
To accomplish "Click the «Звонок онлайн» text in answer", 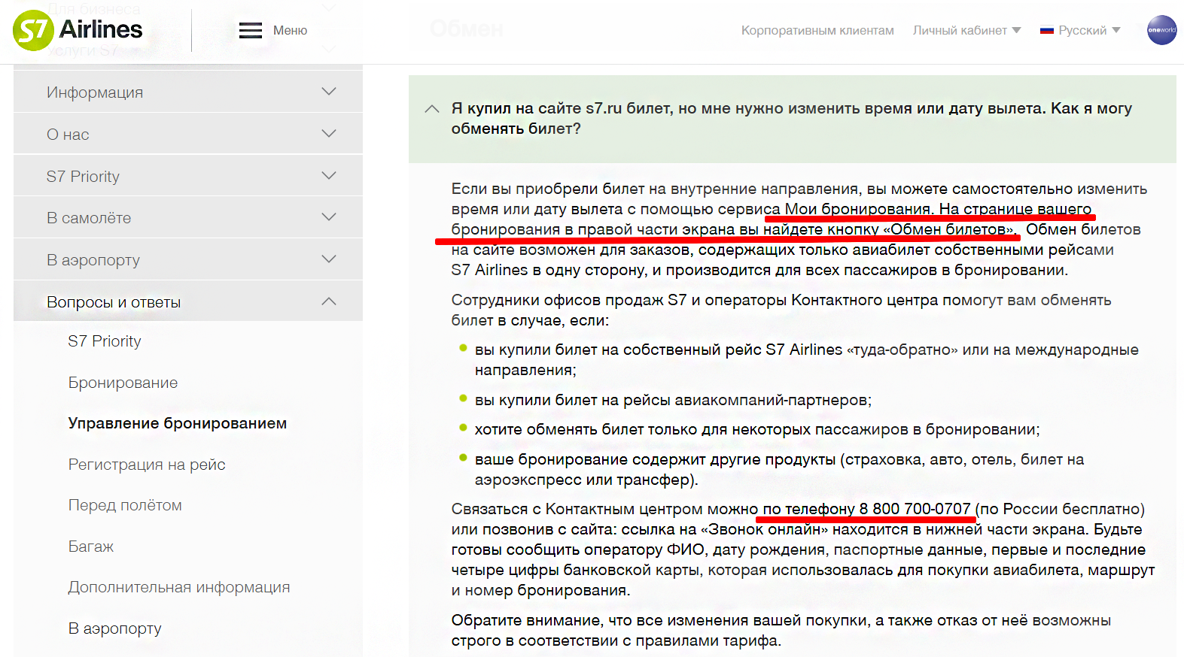I will (764, 529).
